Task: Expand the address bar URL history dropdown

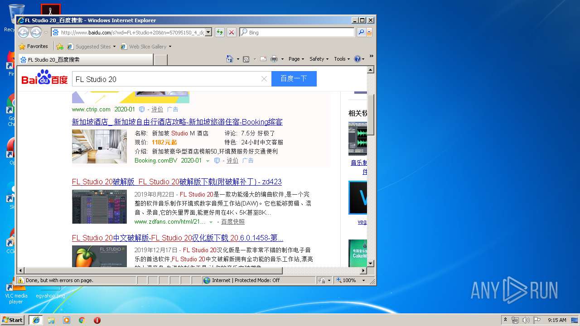Action: pyautogui.click(x=208, y=32)
